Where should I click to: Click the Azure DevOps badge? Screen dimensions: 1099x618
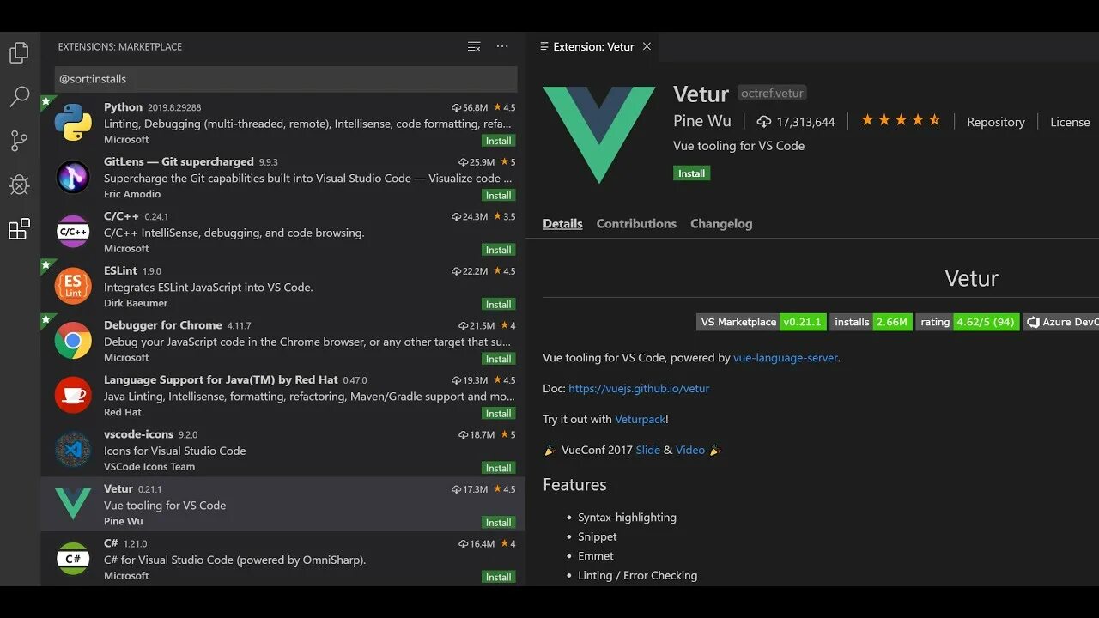point(1061,322)
